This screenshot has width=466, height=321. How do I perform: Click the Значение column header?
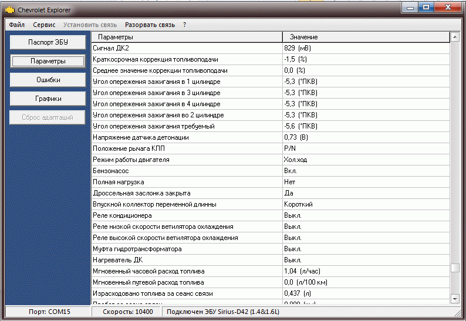point(366,37)
